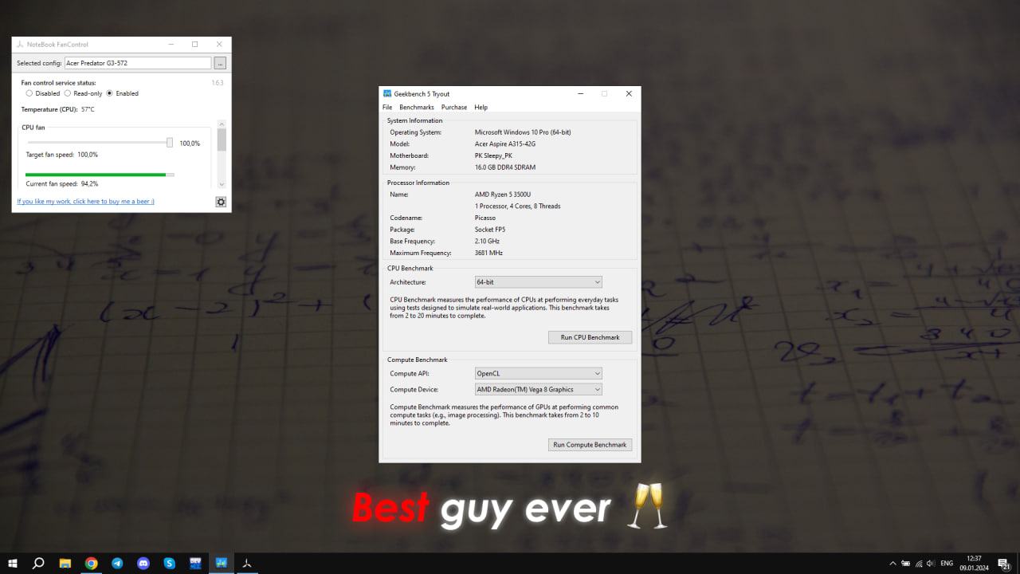Open Discord from the taskbar

pos(143,563)
